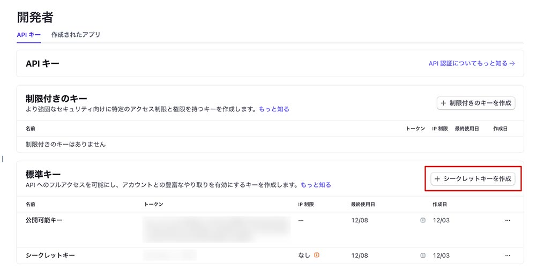Click info icon next to シークレットキー 作成日
This screenshot has height=277, width=536.
[423, 256]
